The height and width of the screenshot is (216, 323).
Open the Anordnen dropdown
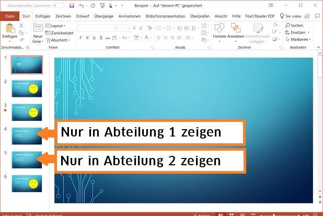[236, 32]
